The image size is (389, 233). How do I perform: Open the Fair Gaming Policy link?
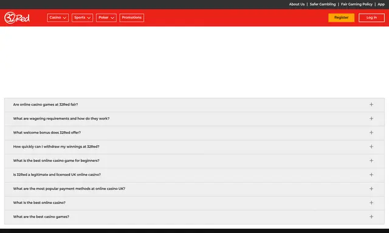(357, 4)
